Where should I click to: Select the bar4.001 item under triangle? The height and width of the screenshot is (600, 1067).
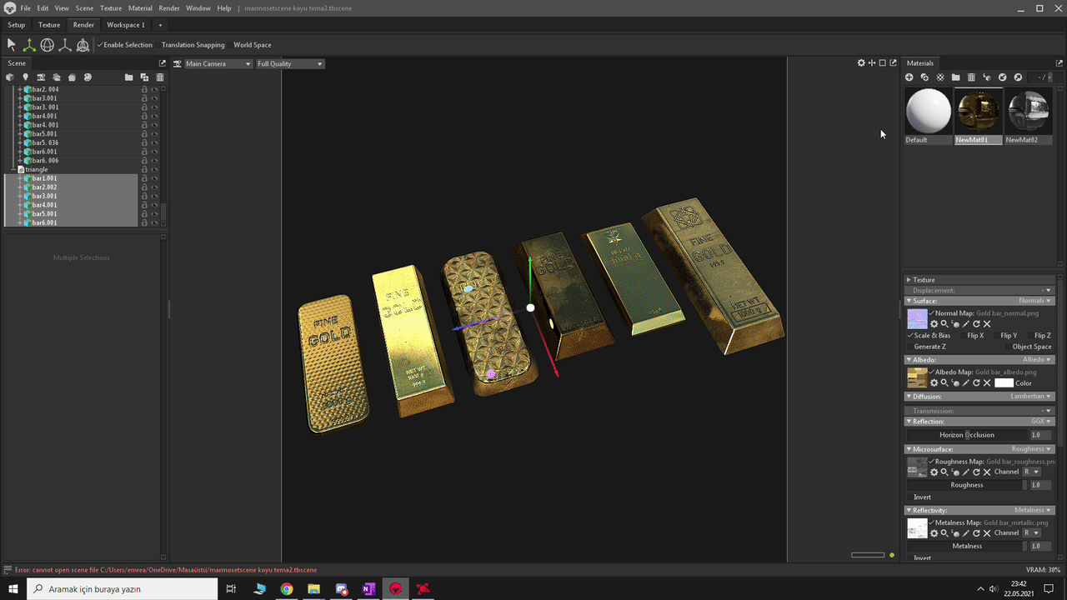click(x=44, y=205)
